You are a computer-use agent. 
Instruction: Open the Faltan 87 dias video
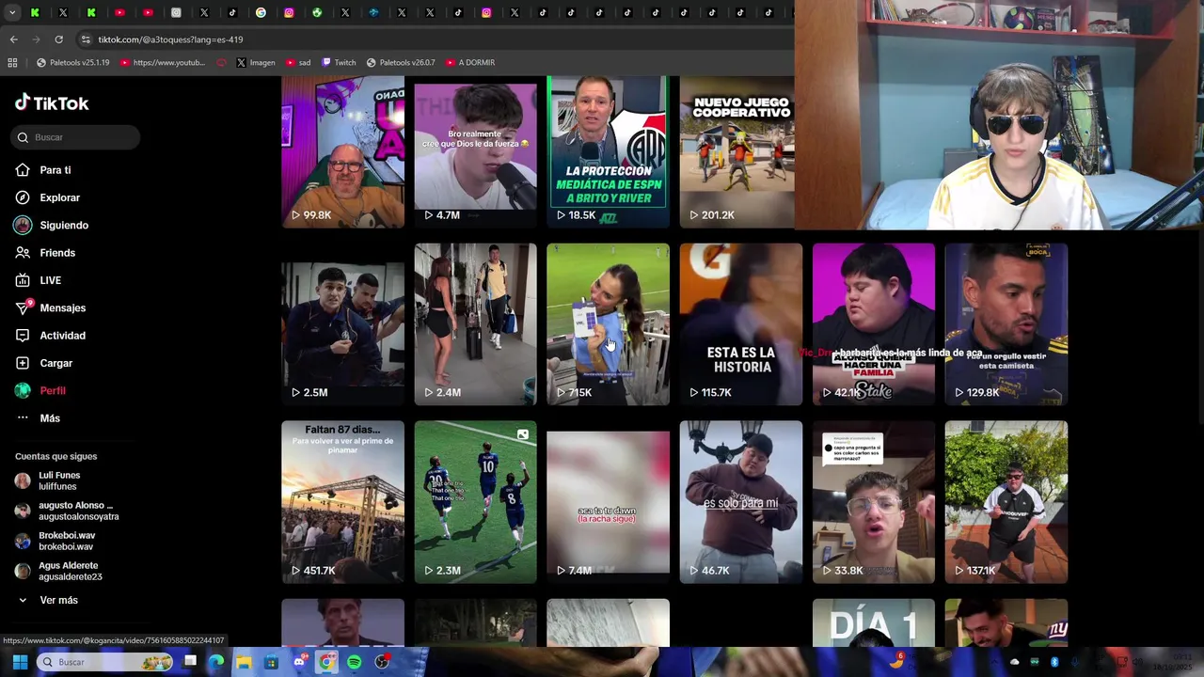pos(342,502)
